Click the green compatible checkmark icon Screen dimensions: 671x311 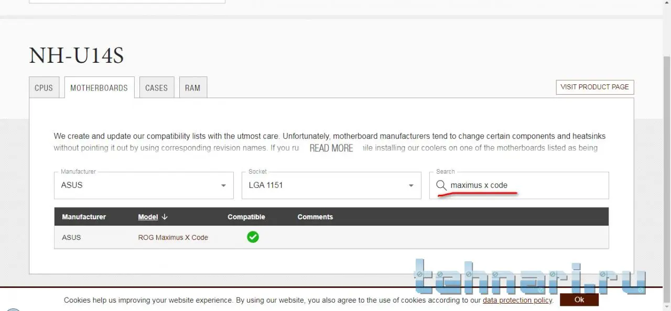[253, 237]
